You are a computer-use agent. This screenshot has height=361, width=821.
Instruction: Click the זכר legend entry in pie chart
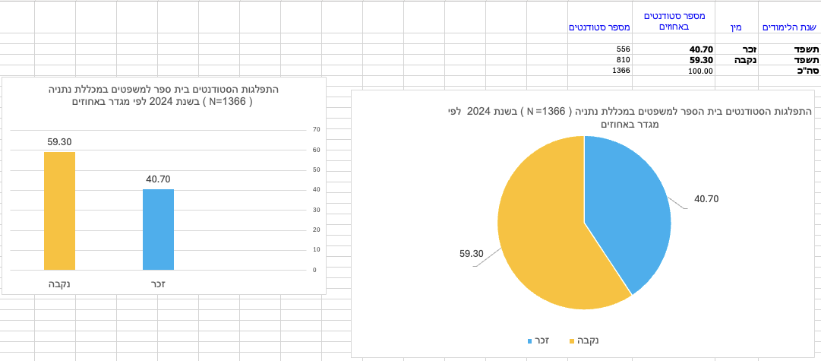pyautogui.click(x=537, y=341)
